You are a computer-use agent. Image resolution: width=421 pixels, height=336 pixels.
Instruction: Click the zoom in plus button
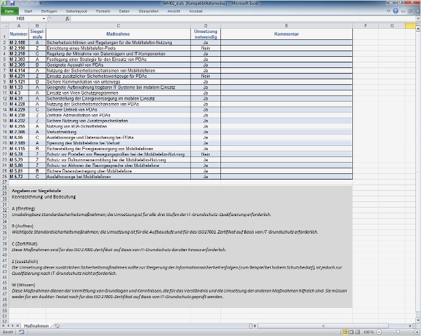coord(417,332)
